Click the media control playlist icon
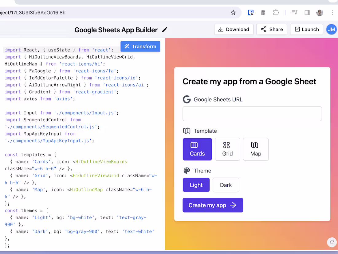This screenshot has width=338, height=254. pos(294,12)
